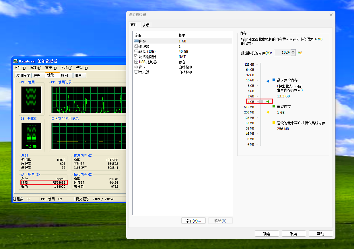Select the 处理器 processor icon
The image size is (354, 249).
point(136,46)
